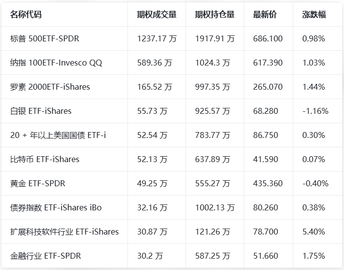Click the 金融行业 ETF-SPDR name

click(46, 256)
